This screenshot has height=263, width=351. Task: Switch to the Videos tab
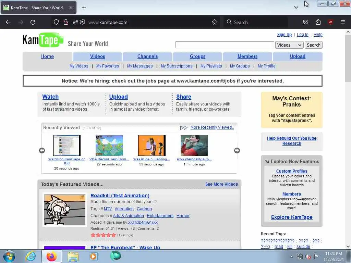97,57
